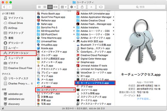This screenshot has width=167, height=111.
Task: Click the eject toolbar button
Action: [91, 7]
